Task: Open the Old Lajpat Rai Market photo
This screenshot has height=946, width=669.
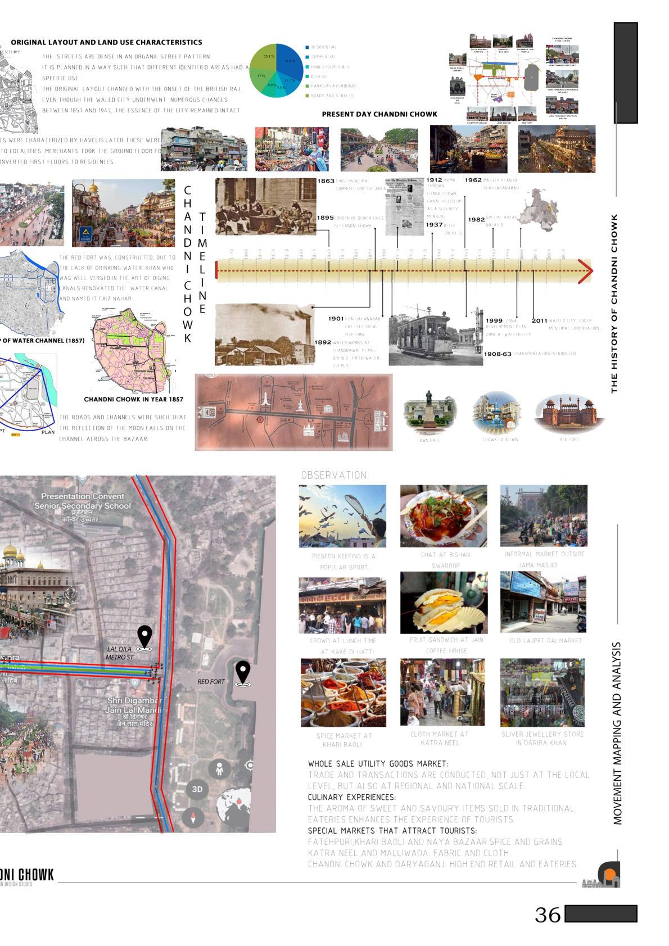Action: 543,603
